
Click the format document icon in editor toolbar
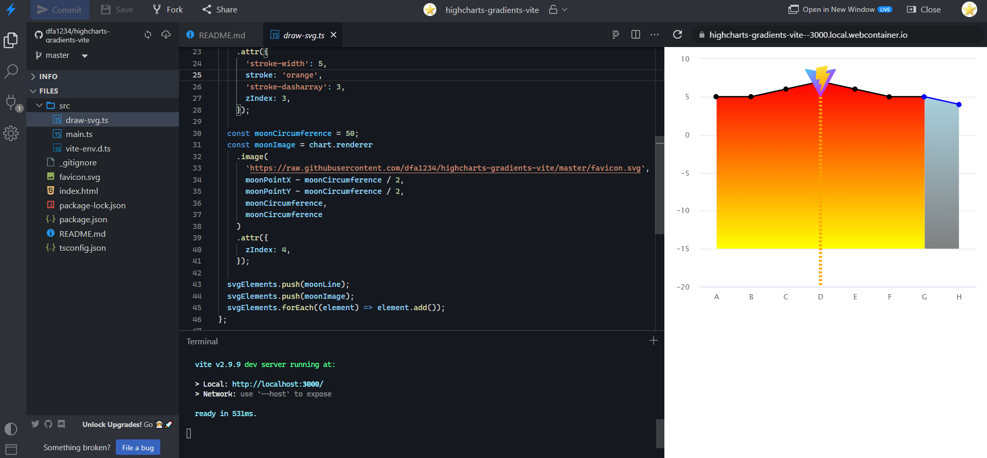[x=616, y=35]
